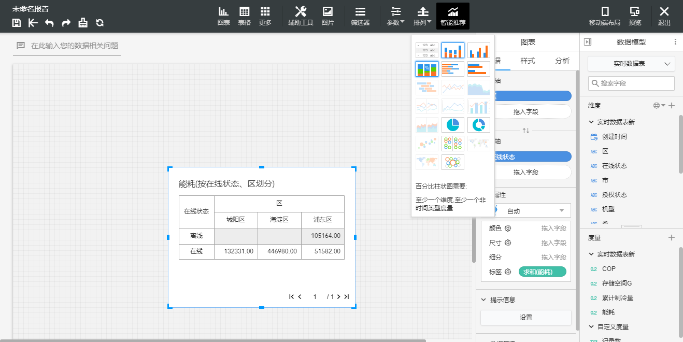Select the packed bubble chart thumbnail

tap(453, 162)
